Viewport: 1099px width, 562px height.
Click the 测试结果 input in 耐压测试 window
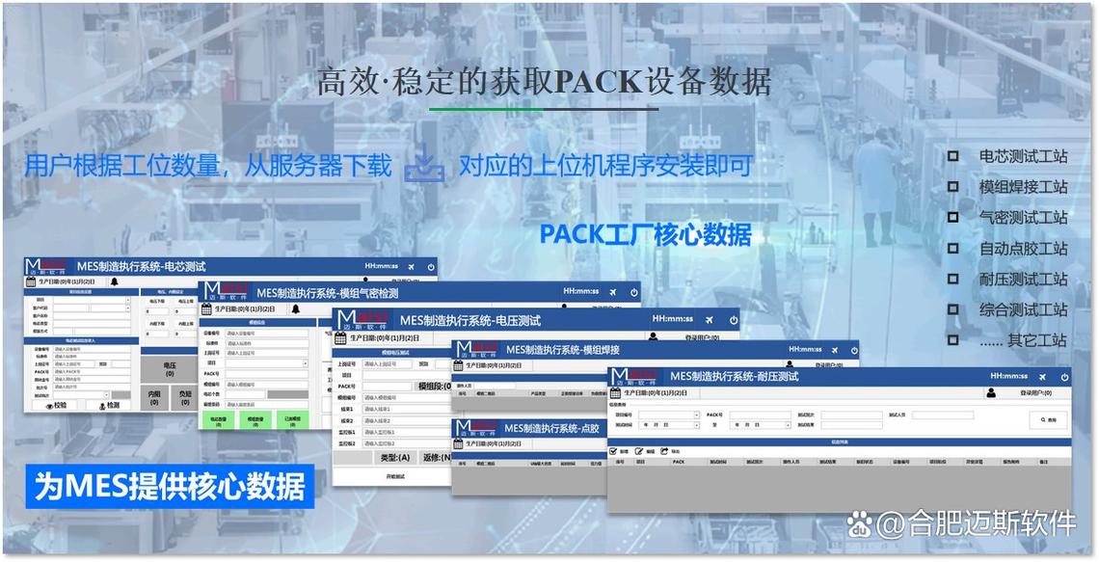[x=851, y=425]
